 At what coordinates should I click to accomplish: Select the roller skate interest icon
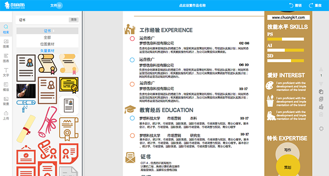(271, 116)
